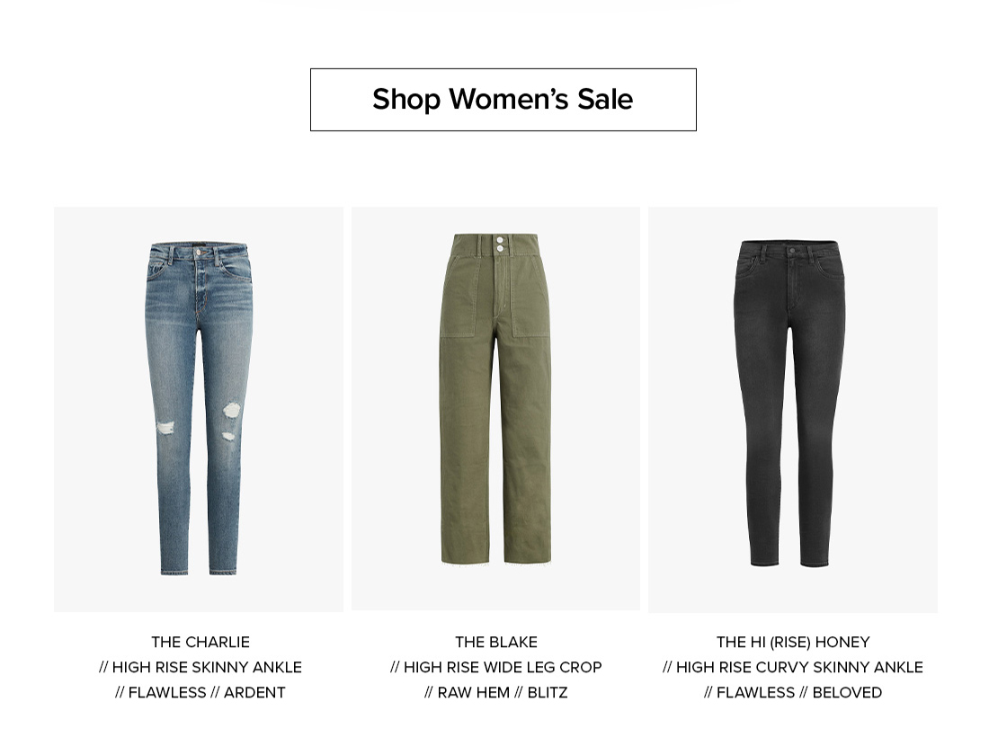Select the THE HI (RISE) HONEY title
Screen dimensions: 989x746
pos(793,642)
